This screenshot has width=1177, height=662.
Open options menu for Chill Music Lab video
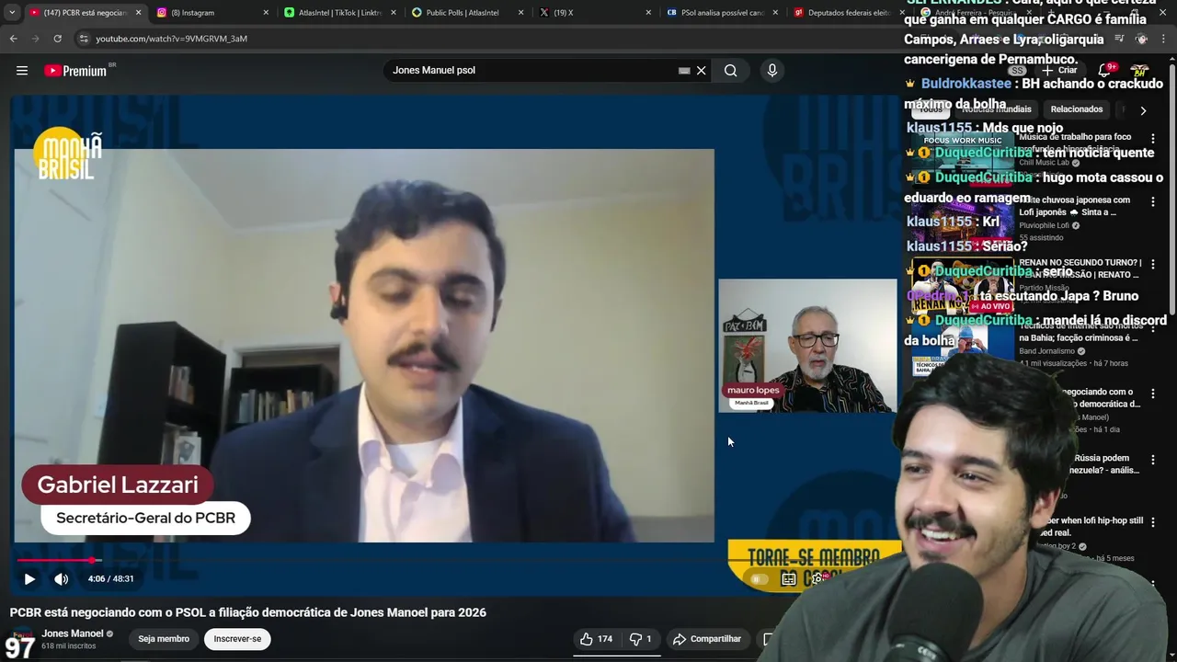coord(1153,139)
